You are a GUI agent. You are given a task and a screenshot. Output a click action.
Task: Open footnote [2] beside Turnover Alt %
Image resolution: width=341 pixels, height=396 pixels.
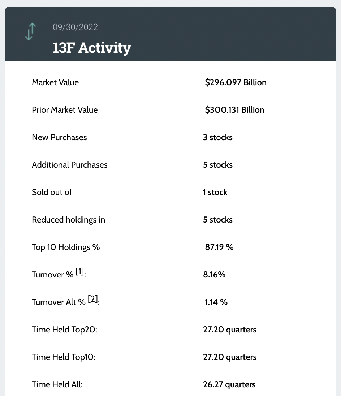(x=93, y=300)
